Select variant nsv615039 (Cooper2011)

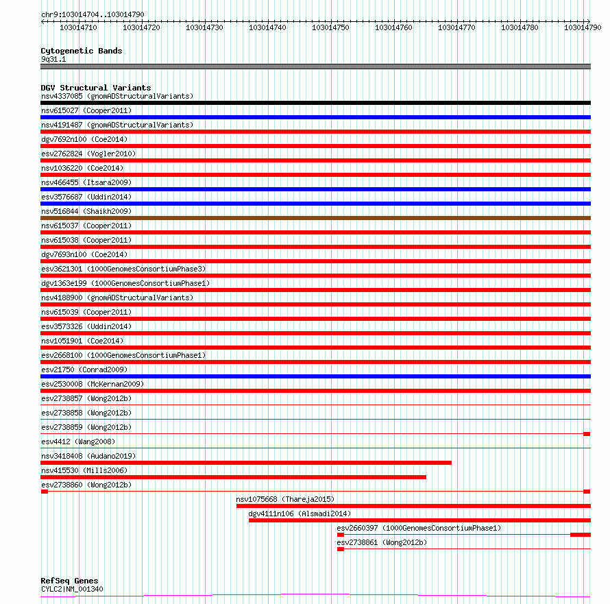[86, 312]
